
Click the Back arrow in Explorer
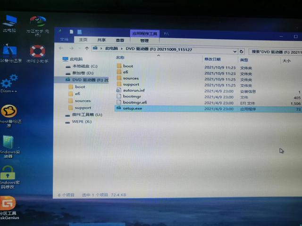tap(61, 48)
